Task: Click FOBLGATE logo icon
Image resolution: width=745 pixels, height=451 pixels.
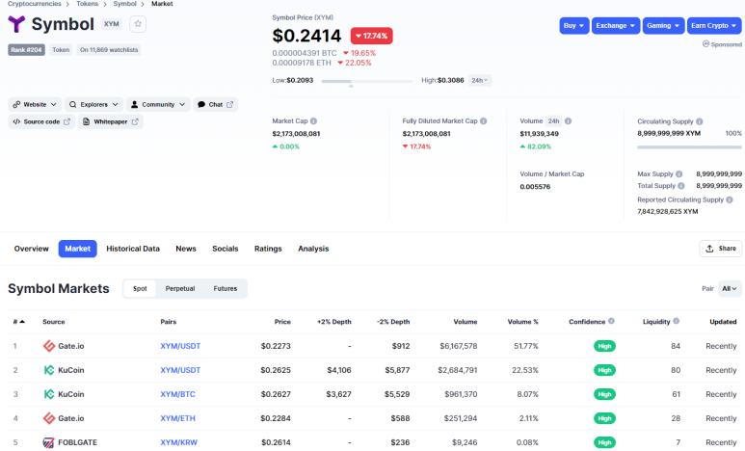Action: pos(48,442)
